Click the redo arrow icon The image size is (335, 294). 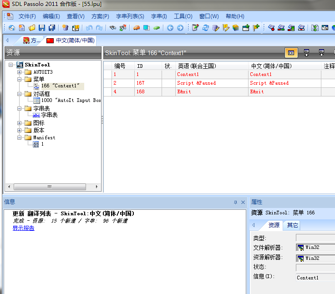pos(99,28)
